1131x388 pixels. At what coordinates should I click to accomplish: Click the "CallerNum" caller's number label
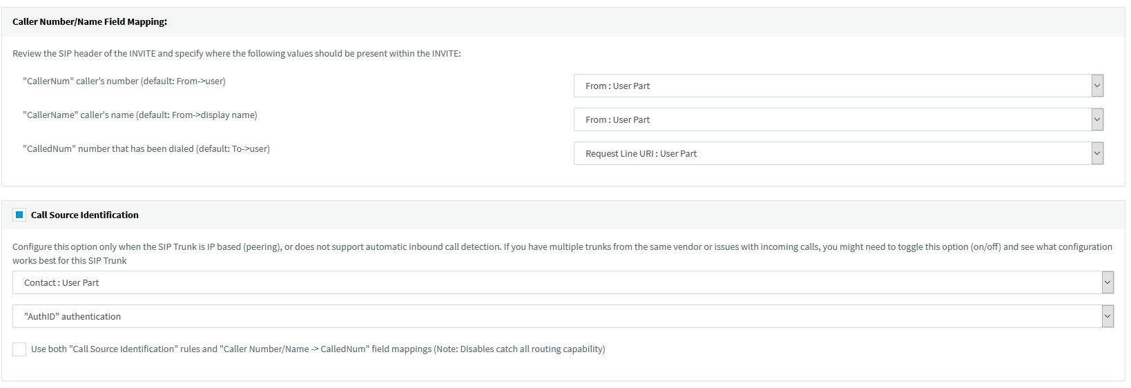click(x=124, y=81)
